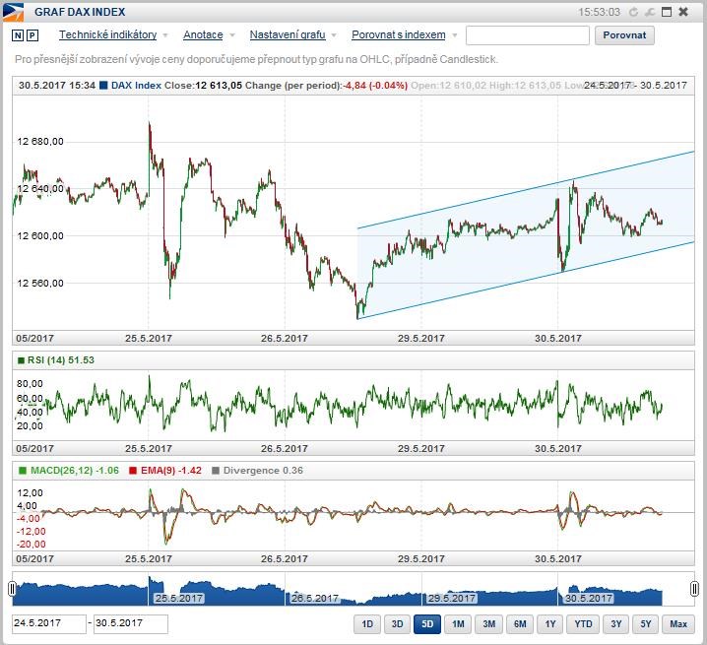This screenshot has width=707, height=645.
Task: Click the 30.5.2017 marker in navigator
Action: click(589, 598)
